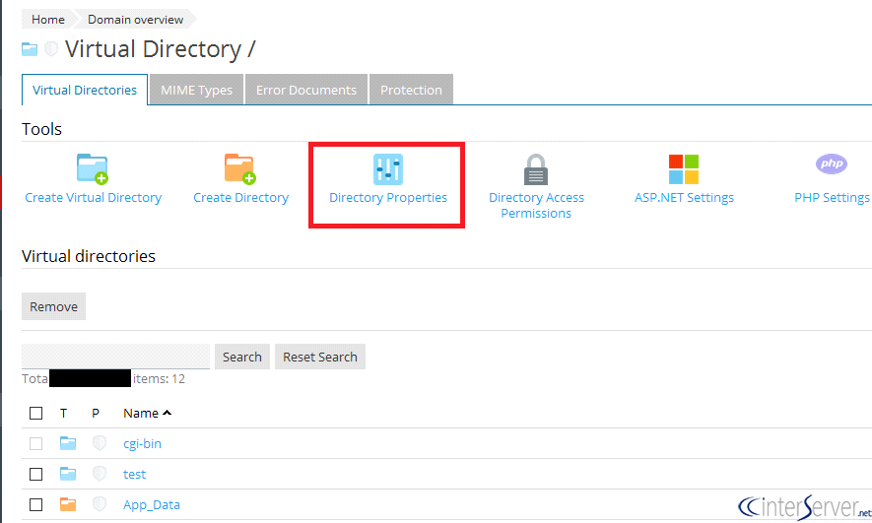Click the Reset Search button
The image size is (872, 523).
320,357
